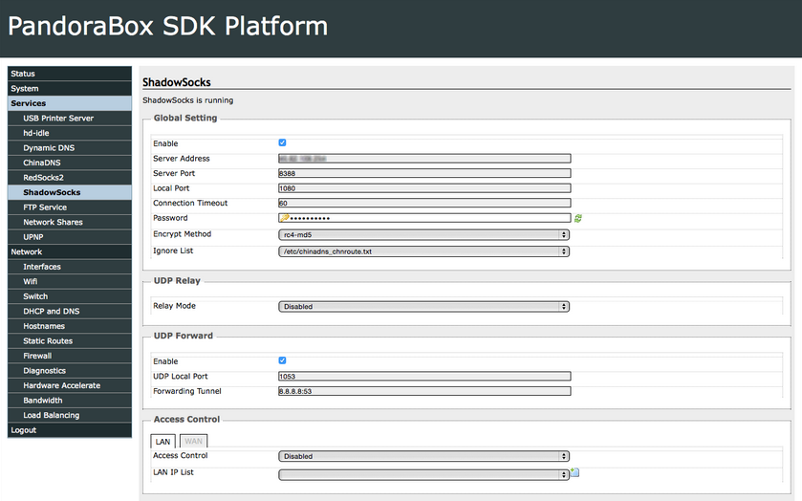Screen dimensions: 802x501
Task: Navigate to Firewall settings
Action: pos(70,355)
